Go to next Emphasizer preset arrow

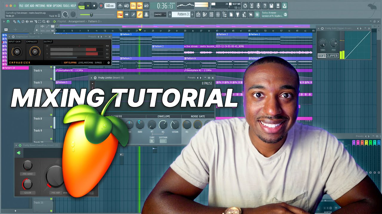101,37
